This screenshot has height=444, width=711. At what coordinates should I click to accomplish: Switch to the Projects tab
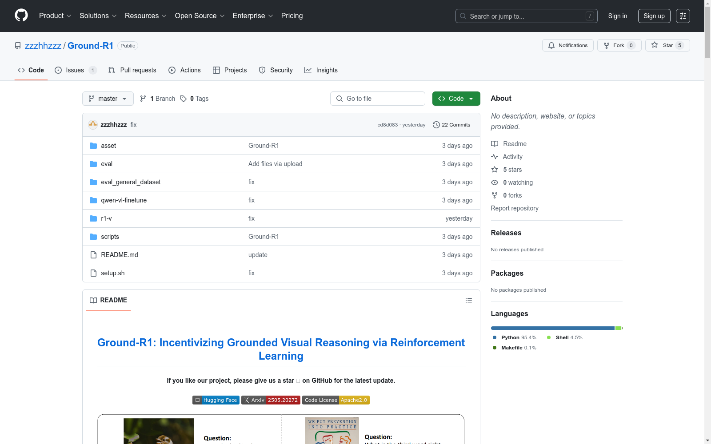coord(230,70)
